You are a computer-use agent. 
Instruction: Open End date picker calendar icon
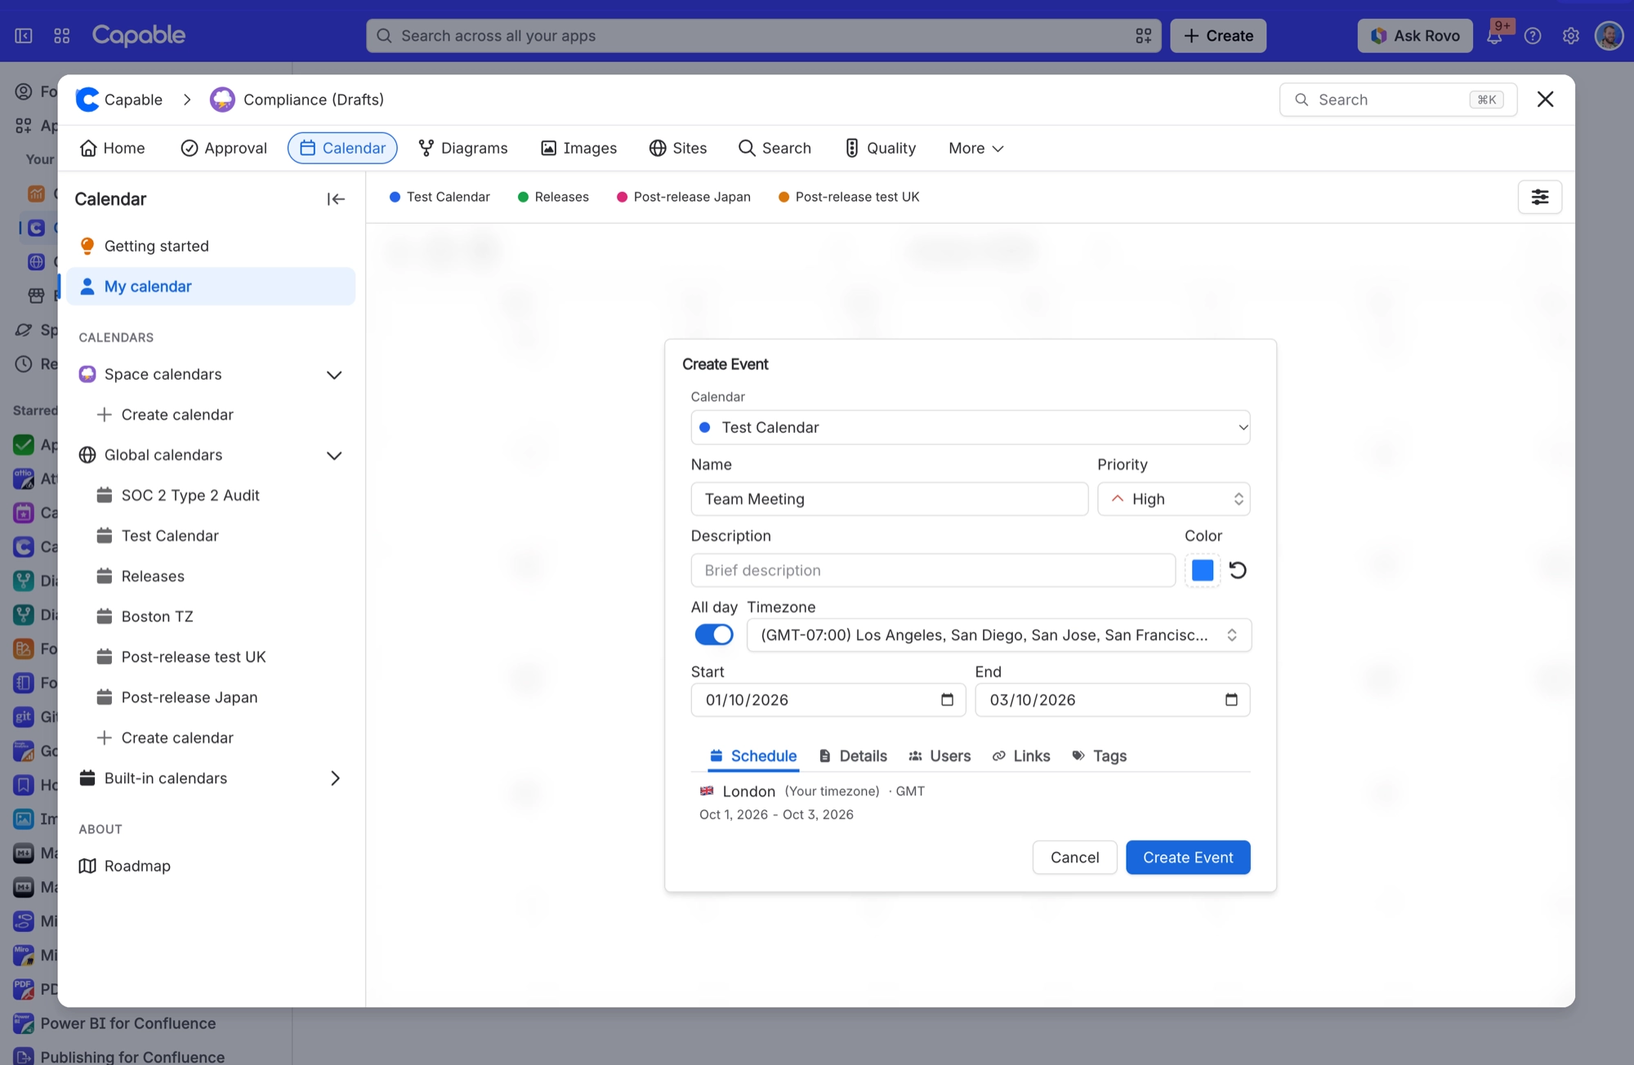1231,700
